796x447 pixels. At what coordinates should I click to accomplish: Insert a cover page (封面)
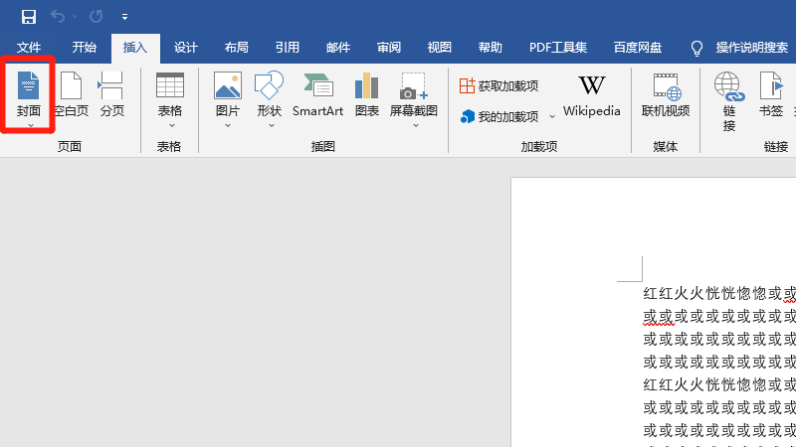pos(29,95)
